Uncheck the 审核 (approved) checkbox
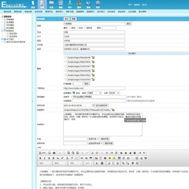 tap(74, 93)
